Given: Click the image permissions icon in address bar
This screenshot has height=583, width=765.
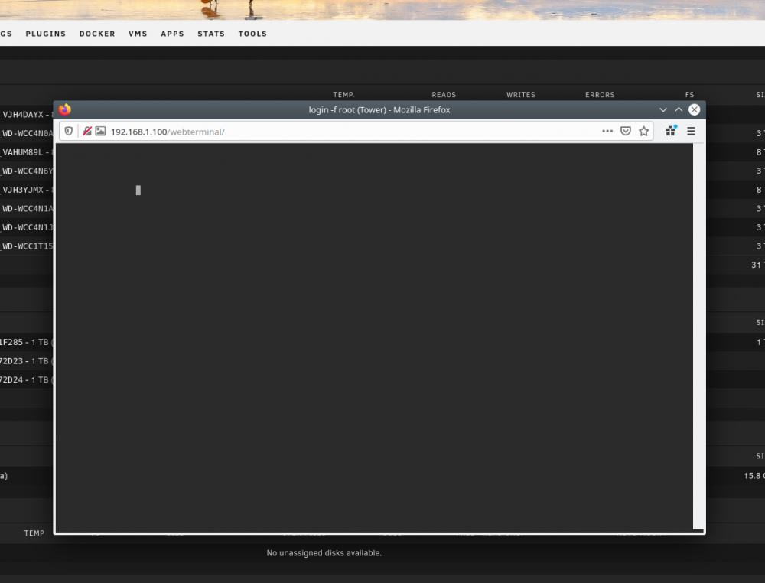Looking at the screenshot, I should pyautogui.click(x=100, y=132).
